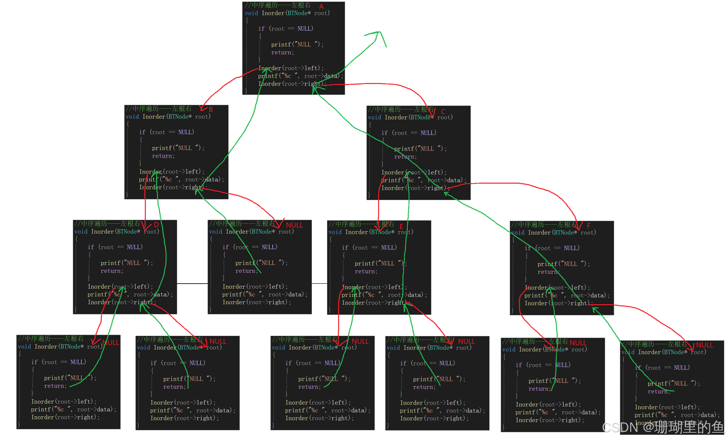Click the red letter E label

click(x=401, y=226)
